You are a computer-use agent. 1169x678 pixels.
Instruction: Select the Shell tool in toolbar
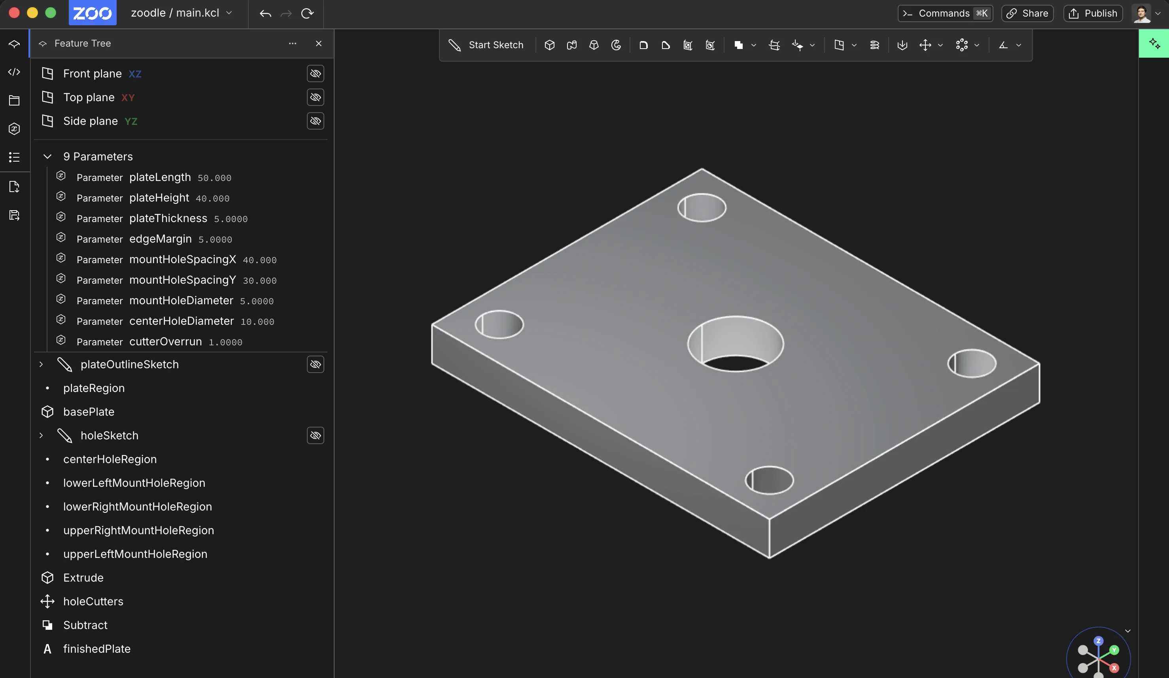(688, 45)
